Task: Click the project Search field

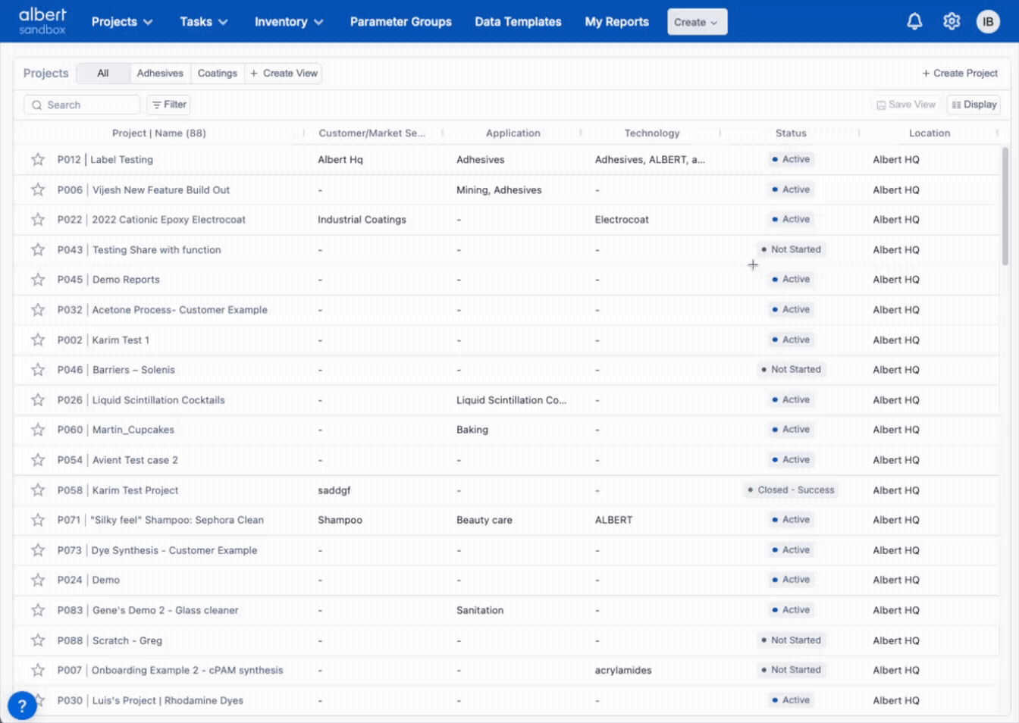Action: [83, 105]
